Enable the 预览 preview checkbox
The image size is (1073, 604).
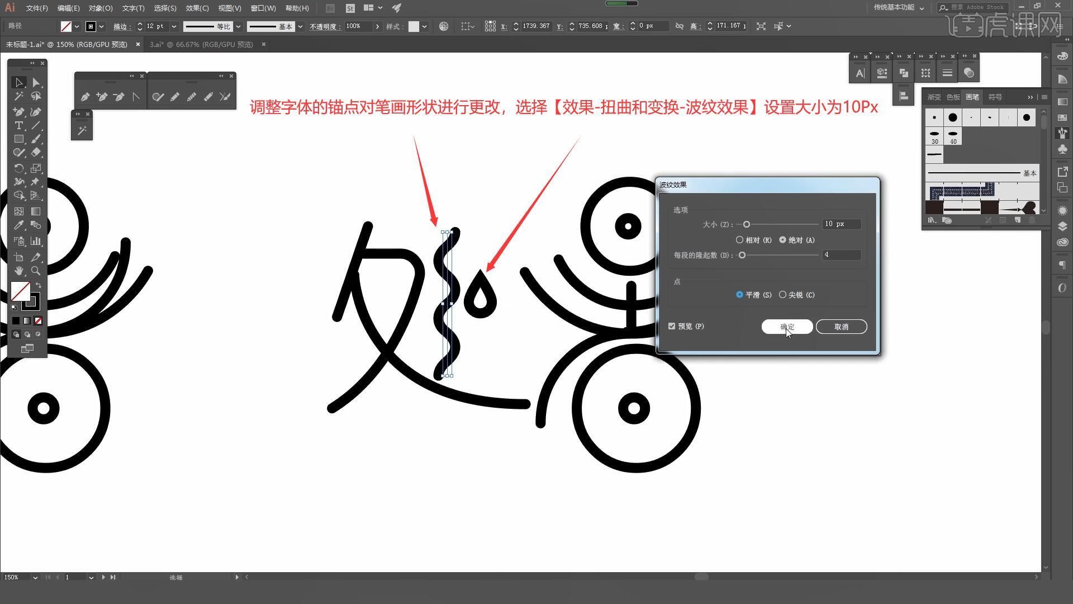coord(672,326)
